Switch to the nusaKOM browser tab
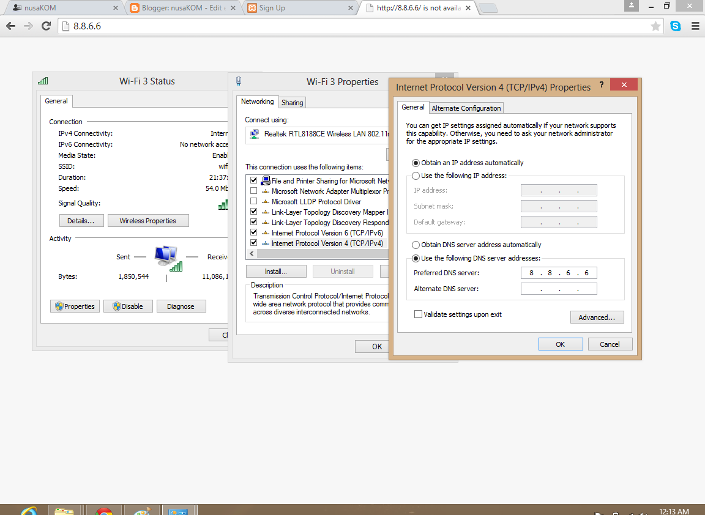Image resolution: width=705 pixels, height=515 pixels. click(x=63, y=7)
